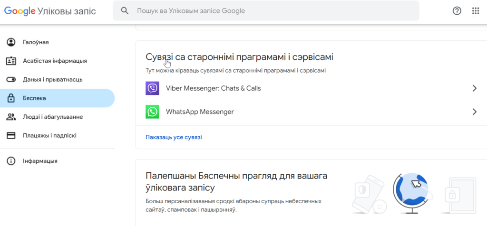This screenshot has height=226, width=487.
Task: Click the Галоўная person icon
Action: coord(11,42)
